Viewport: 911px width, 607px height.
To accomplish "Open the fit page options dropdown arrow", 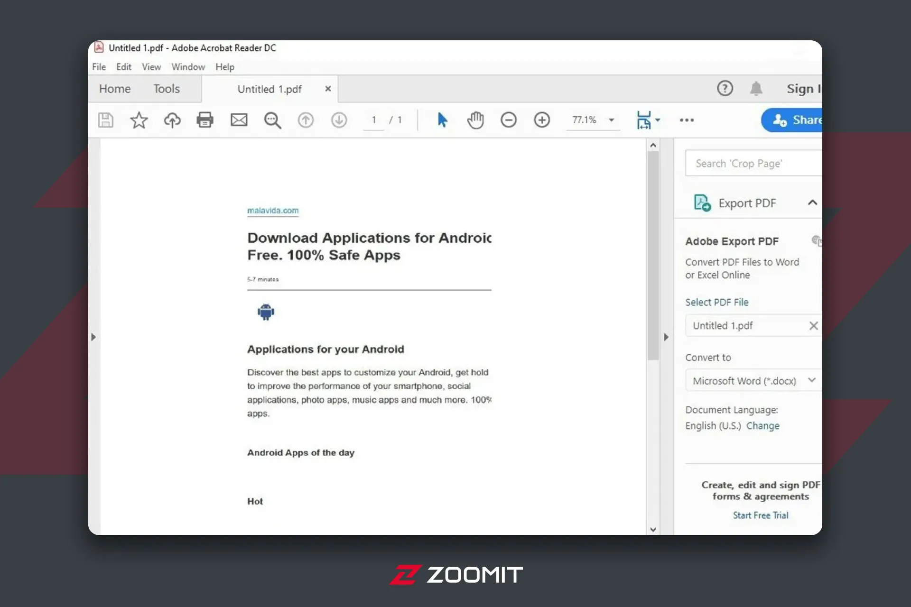I will coord(658,120).
